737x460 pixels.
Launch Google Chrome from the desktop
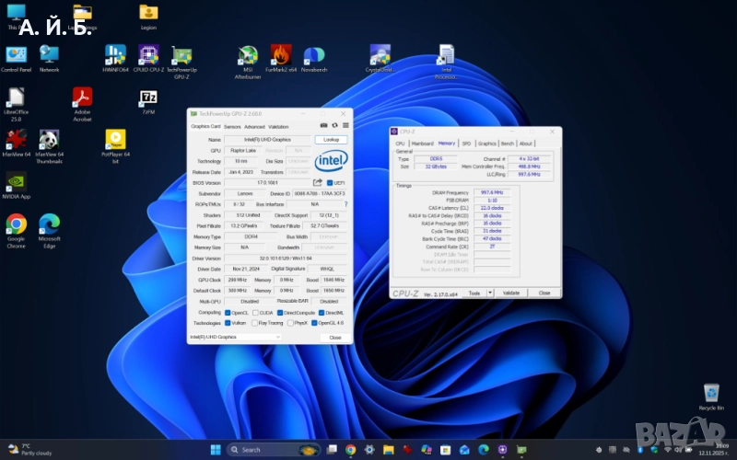(16, 224)
